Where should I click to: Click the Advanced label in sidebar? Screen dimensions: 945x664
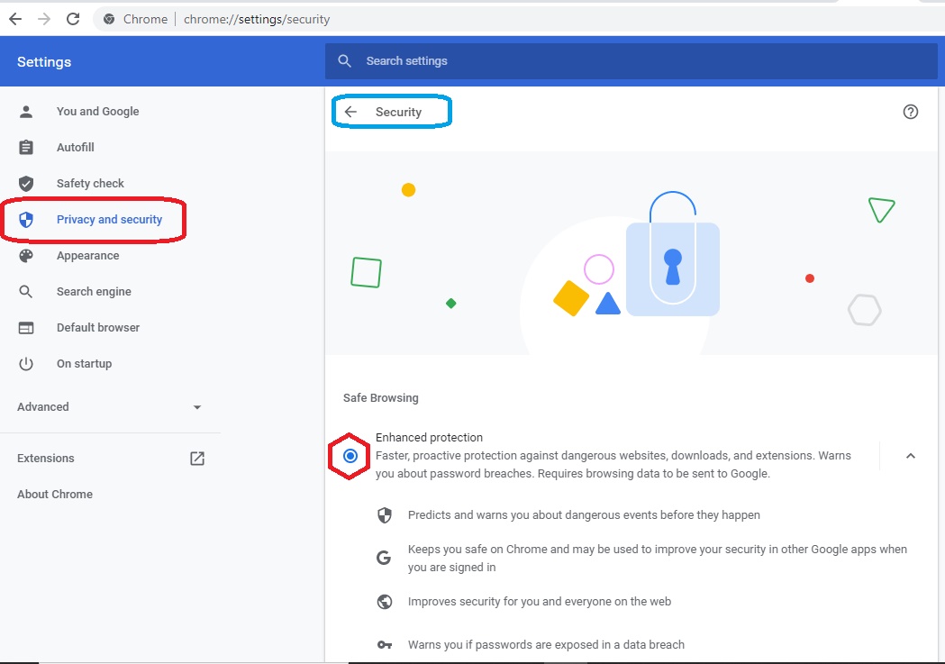tap(42, 406)
